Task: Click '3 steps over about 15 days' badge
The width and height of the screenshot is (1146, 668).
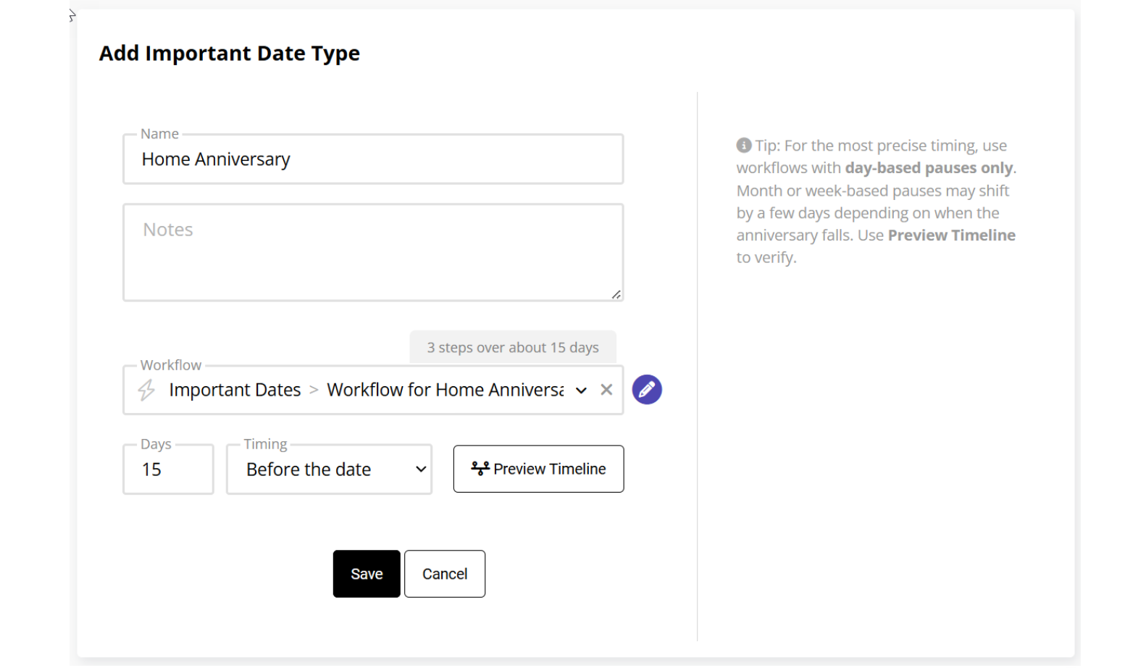Action: [x=513, y=348]
